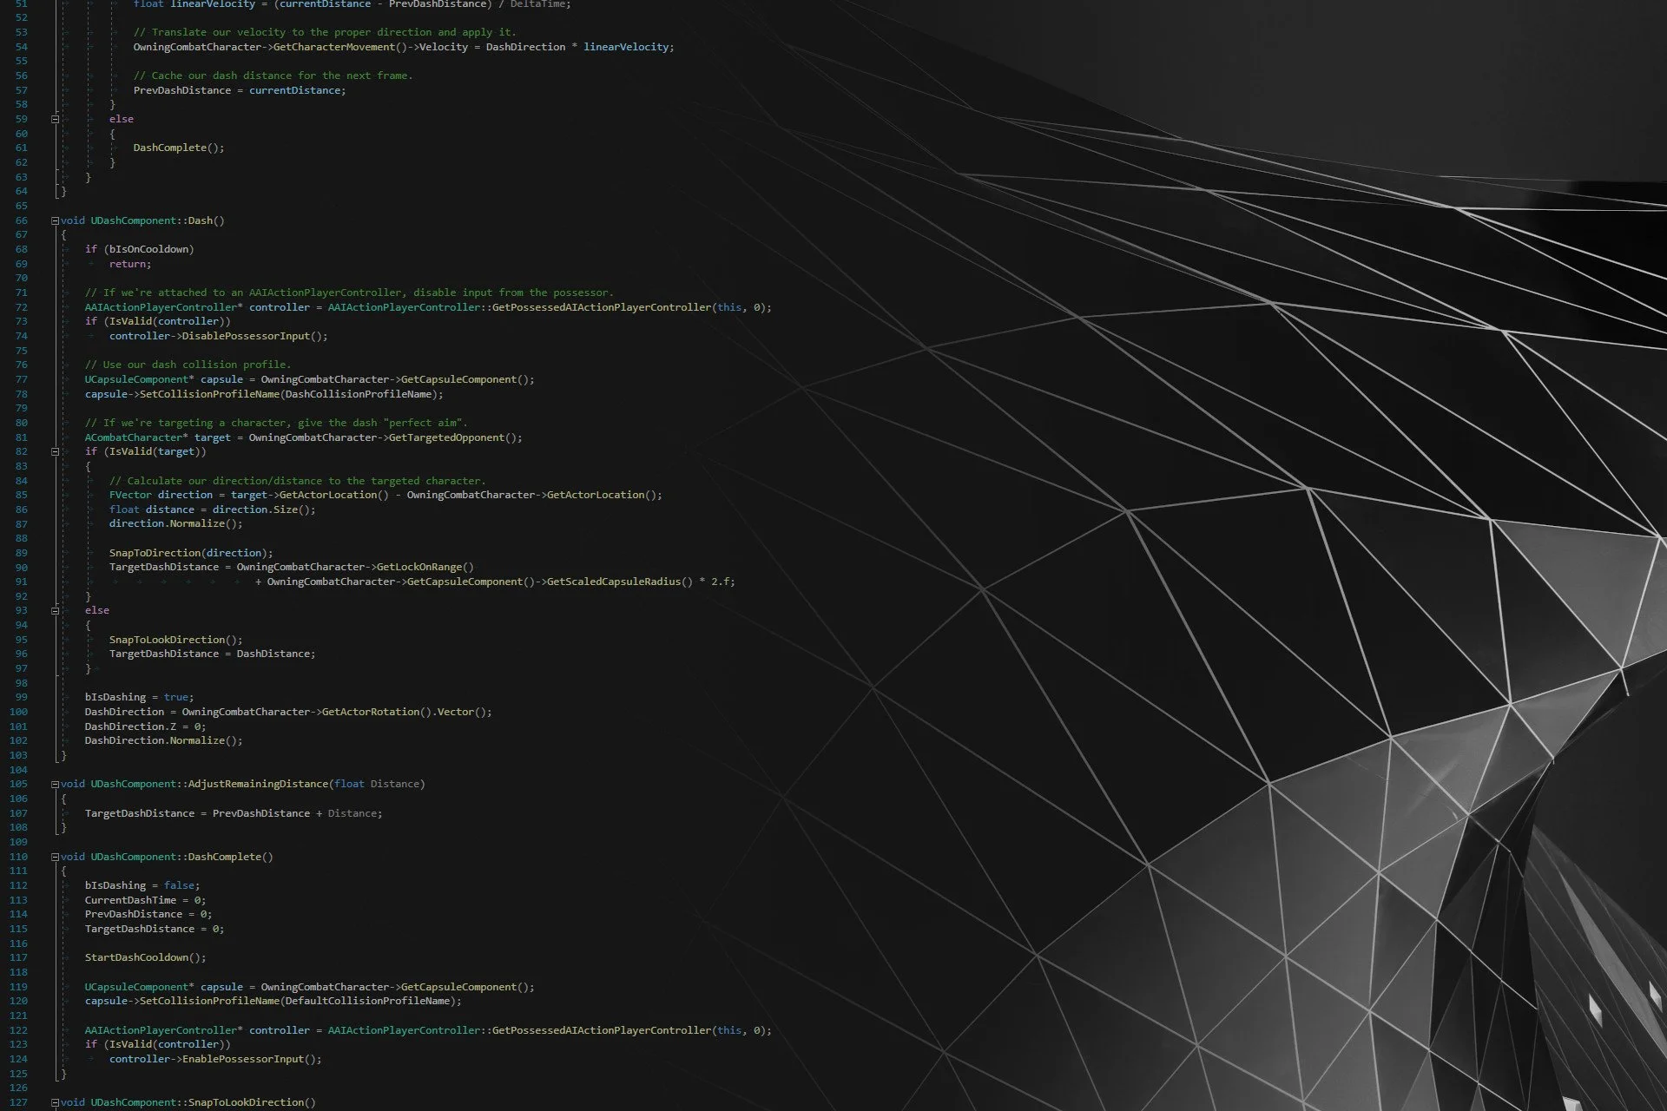The image size is (1667, 1111).
Task: Click the GetScaledCapsuleRadius call
Action: click(x=613, y=582)
